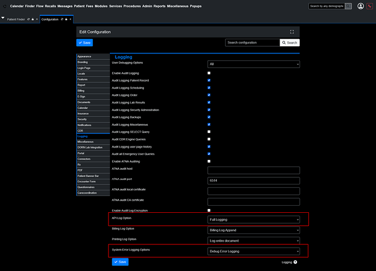Open the Miscellaneous top menu

click(x=178, y=6)
